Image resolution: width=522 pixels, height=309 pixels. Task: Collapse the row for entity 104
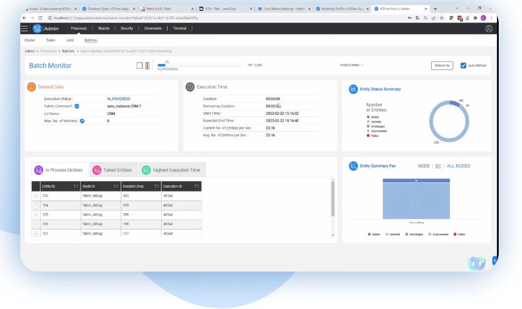click(x=36, y=206)
